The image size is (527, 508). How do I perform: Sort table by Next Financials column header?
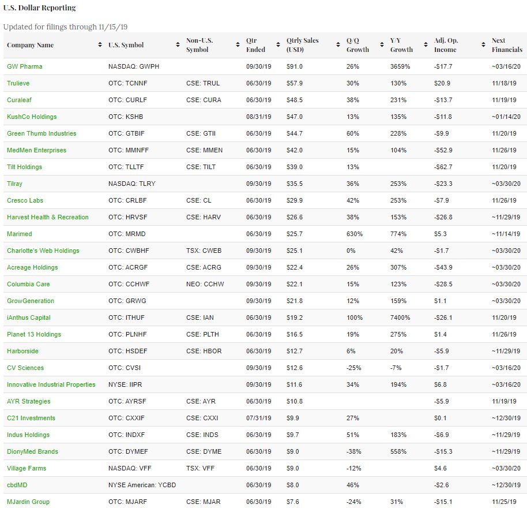click(x=498, y=45)
